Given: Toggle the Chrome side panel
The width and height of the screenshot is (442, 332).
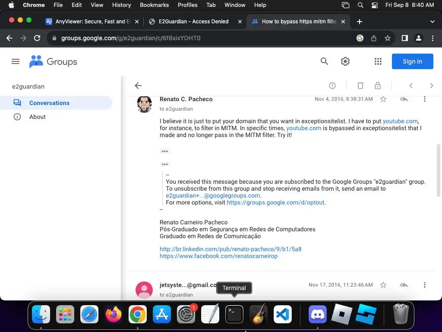Looking at the screenshot, I should [405, 38].
